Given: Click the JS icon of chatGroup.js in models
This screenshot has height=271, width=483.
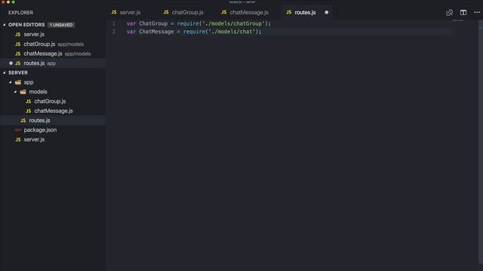Looking at the screenshot, I should coord(29,102).
